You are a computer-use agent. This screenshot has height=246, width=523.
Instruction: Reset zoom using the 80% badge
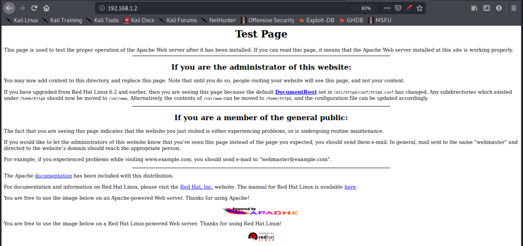(366, 8)
